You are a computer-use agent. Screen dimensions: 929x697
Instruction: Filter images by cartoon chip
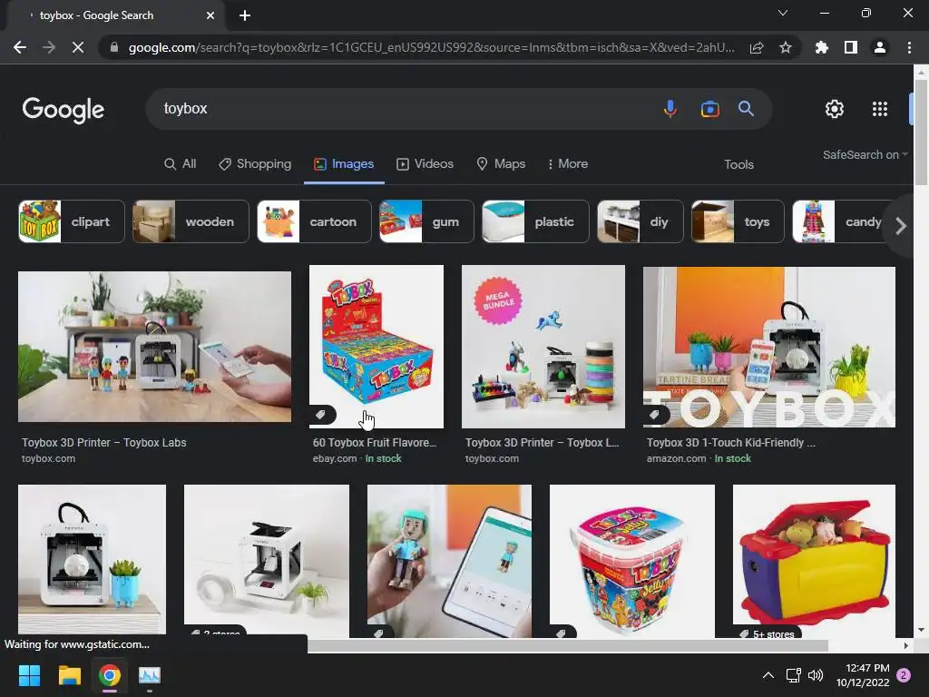click(314, 221)
